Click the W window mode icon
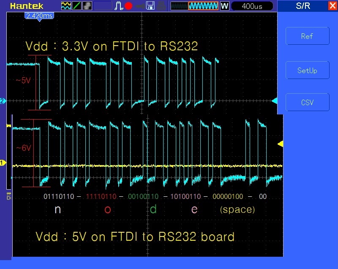This screenshot has height=269, width=338. pyautogui.click(x=224, y=6)
